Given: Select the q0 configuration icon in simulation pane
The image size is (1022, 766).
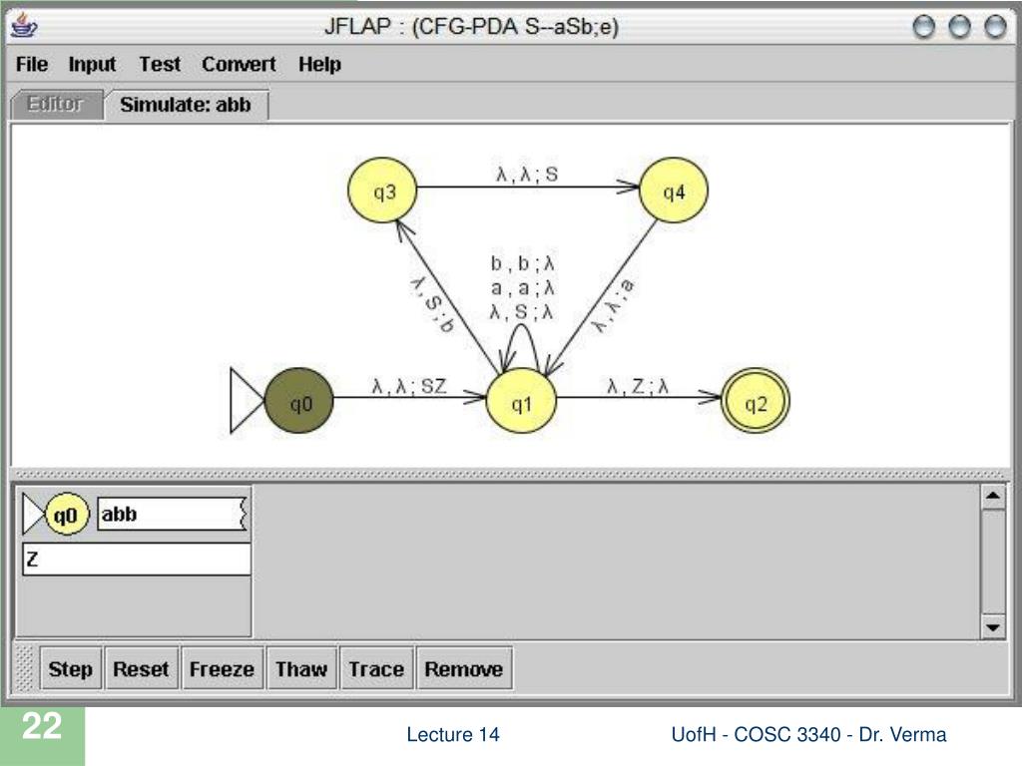Looking at the screenshot, I should point(66,515).
